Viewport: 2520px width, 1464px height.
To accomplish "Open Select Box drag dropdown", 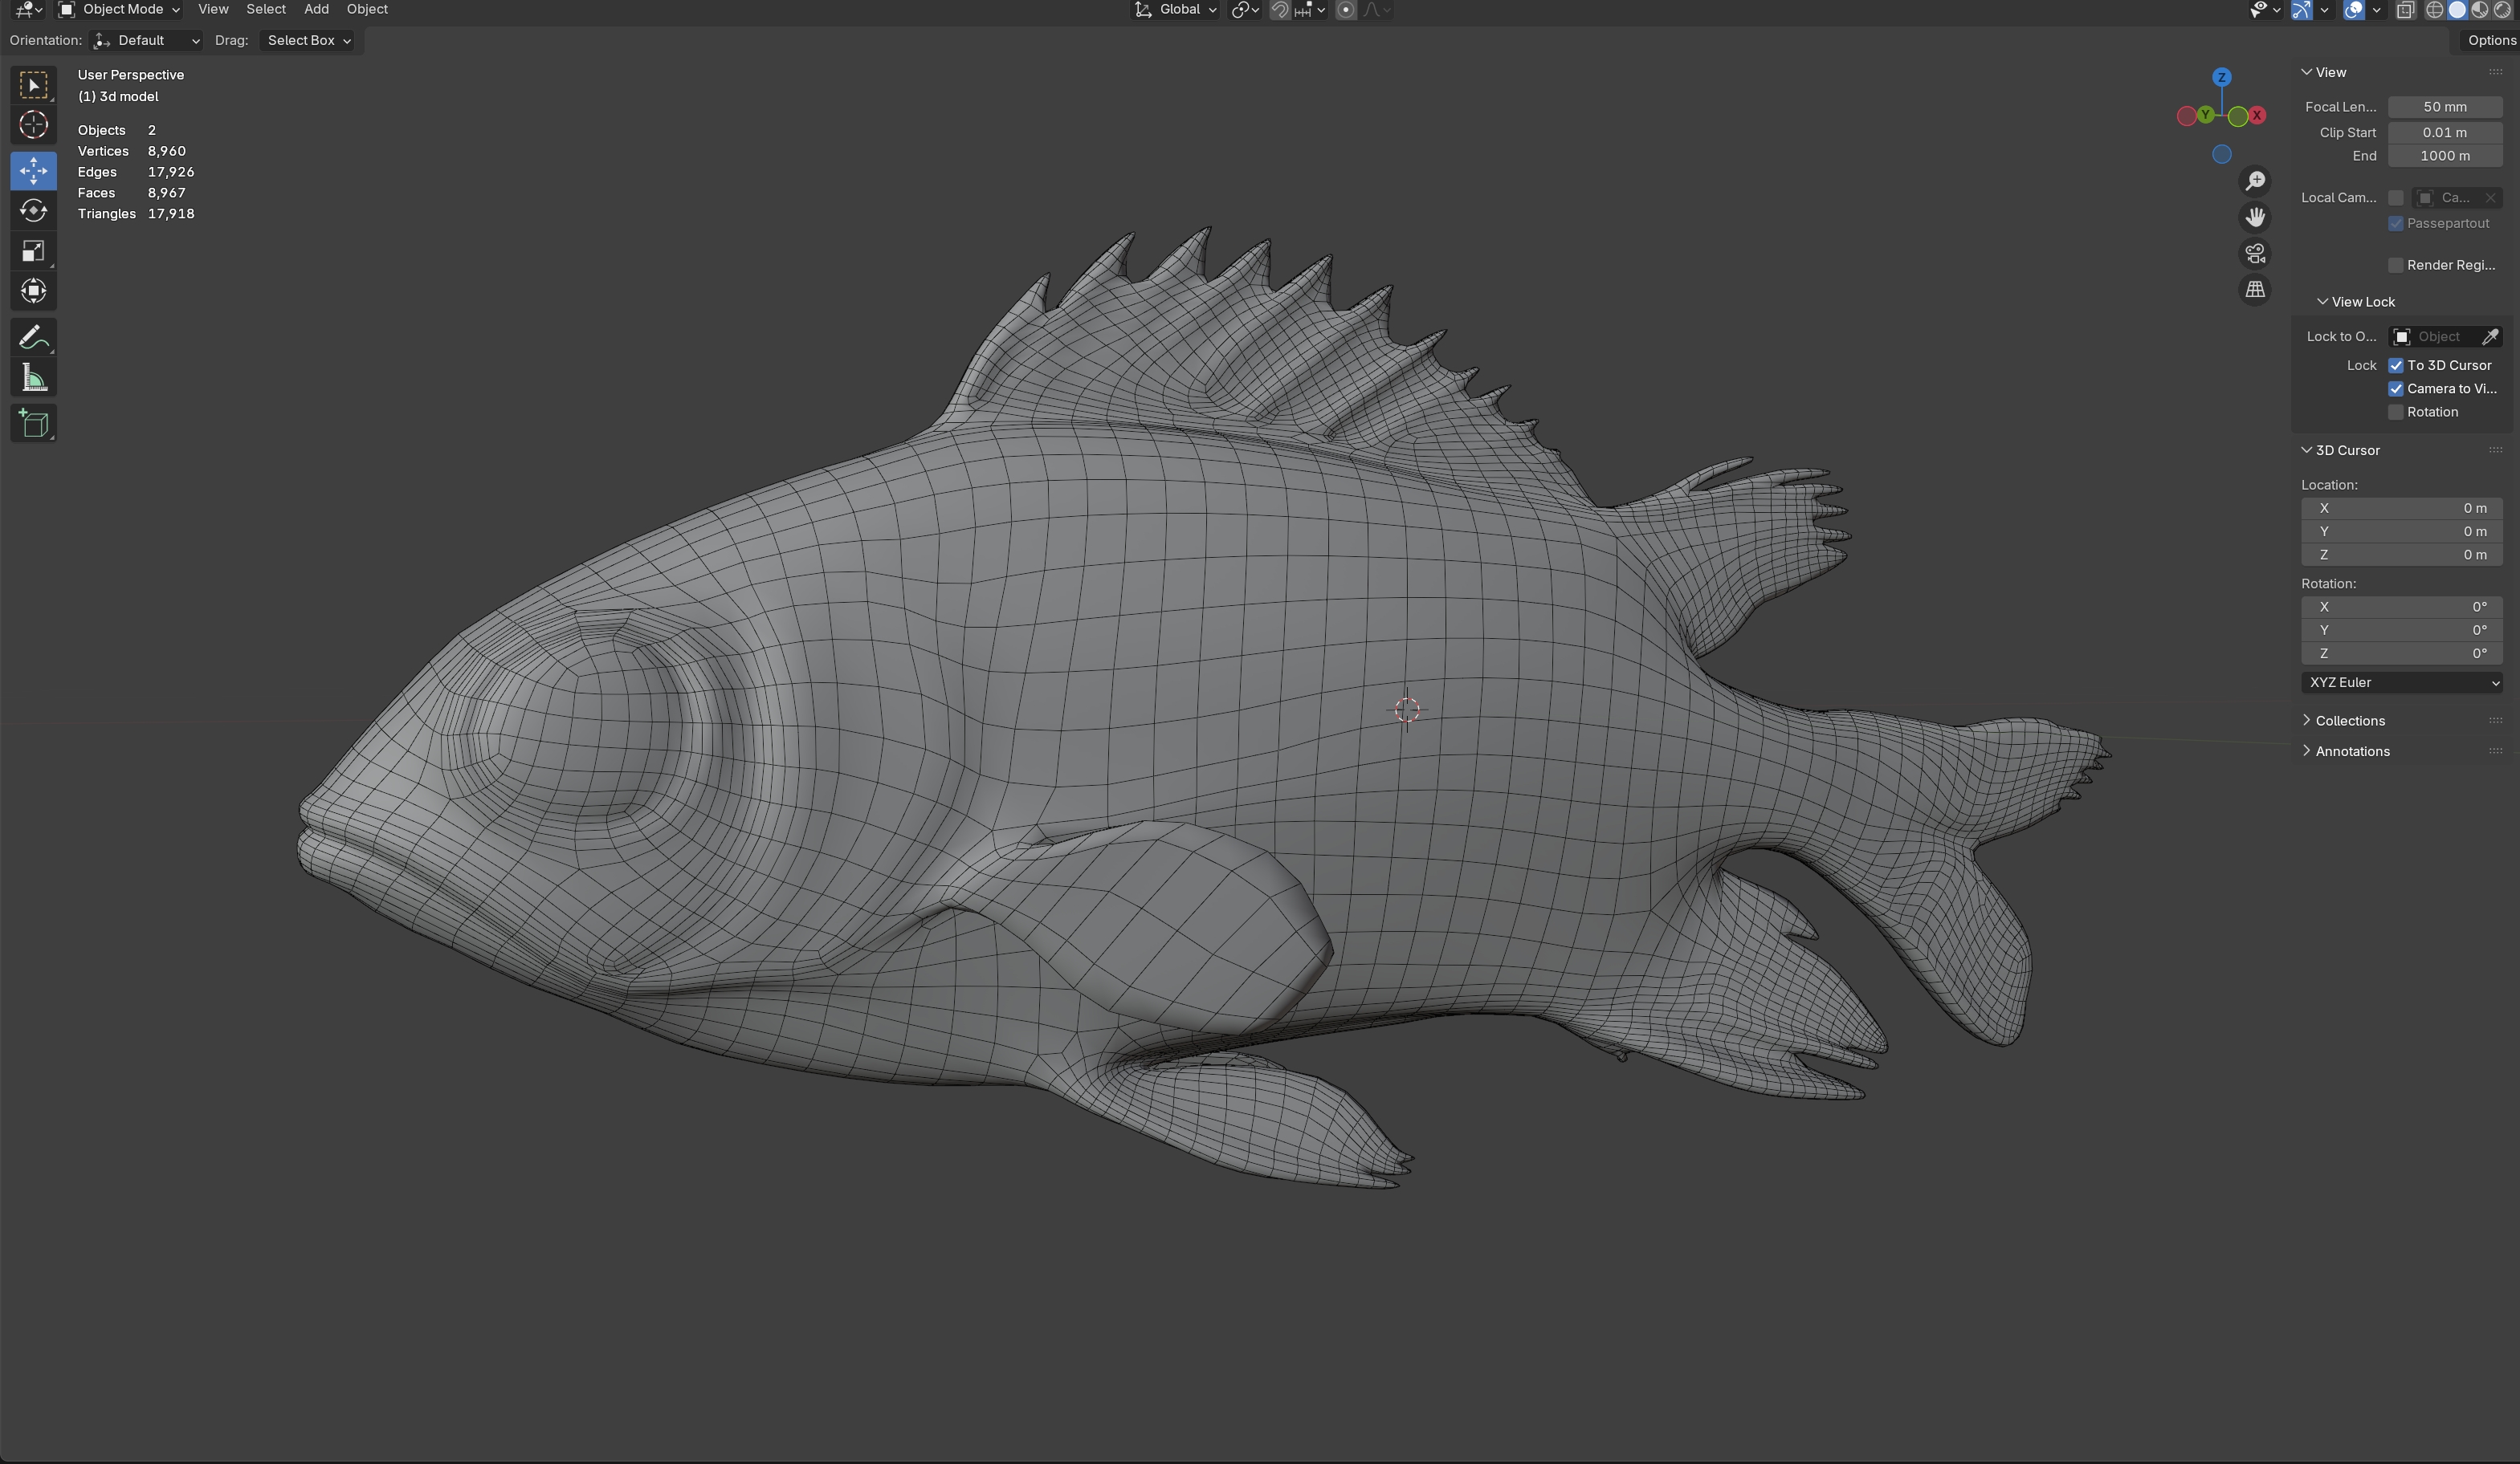I will click(308, 41).
